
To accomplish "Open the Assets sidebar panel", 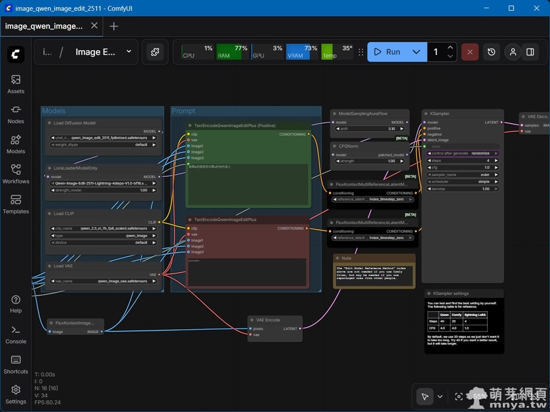I will tap(16, 84).
